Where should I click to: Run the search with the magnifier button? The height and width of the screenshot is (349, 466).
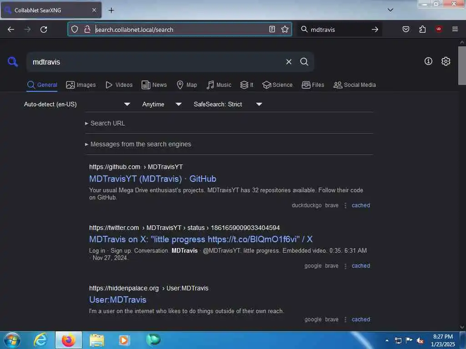point(304,62)
